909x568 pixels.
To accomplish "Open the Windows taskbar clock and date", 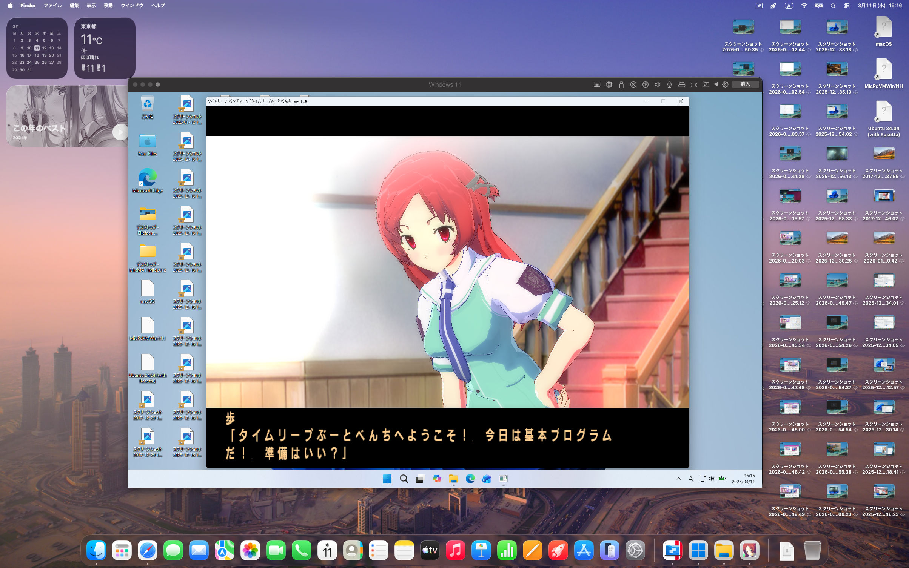I will (x=743, y=479).
